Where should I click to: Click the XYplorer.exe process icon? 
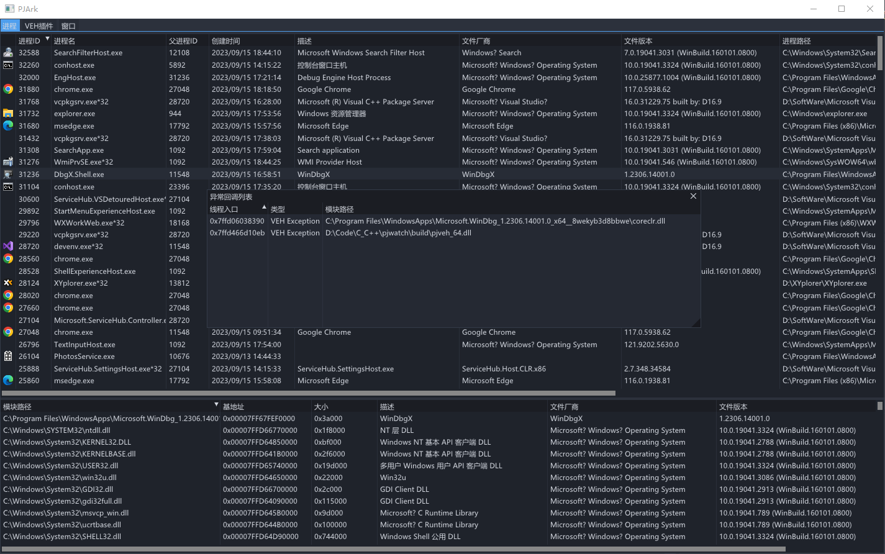click(8, 283)
